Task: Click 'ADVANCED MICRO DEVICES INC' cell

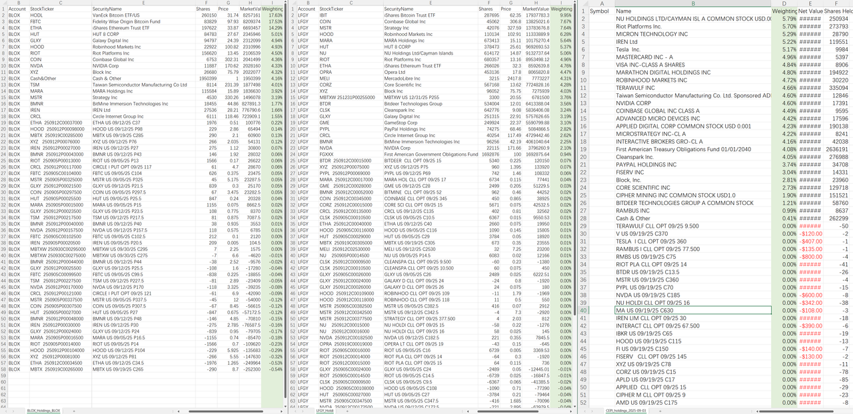Action: tap(693, 118)
